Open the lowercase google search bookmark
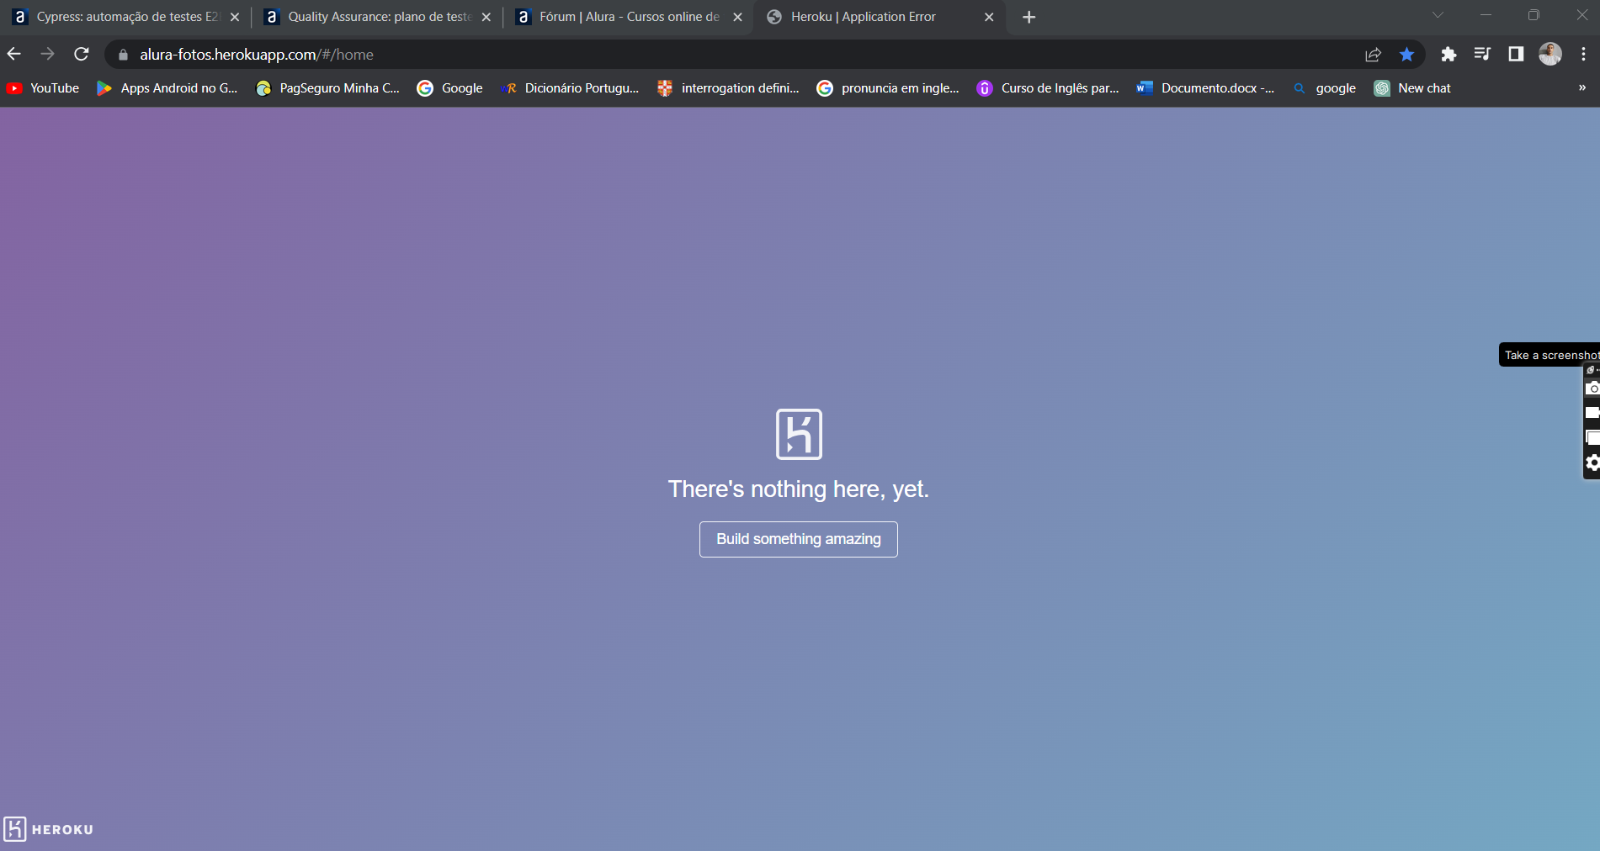 point(1325,87)
